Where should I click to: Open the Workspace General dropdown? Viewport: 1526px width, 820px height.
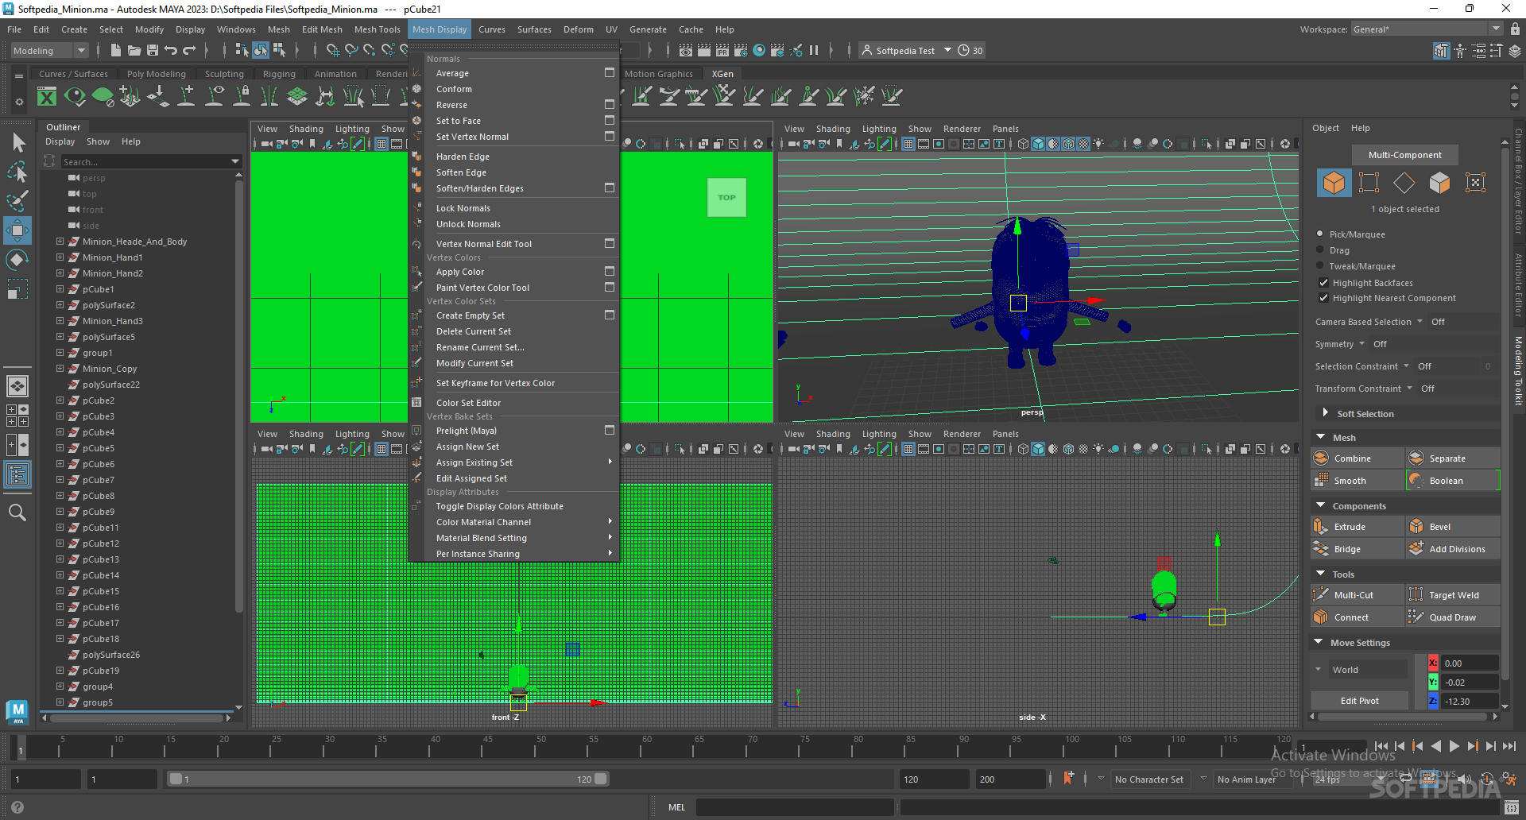[1427, 29]
